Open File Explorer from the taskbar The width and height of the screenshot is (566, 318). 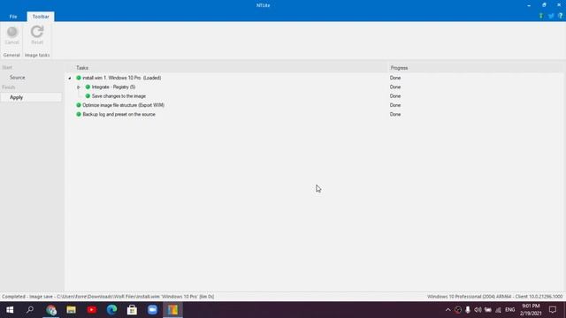pos(71,310)
